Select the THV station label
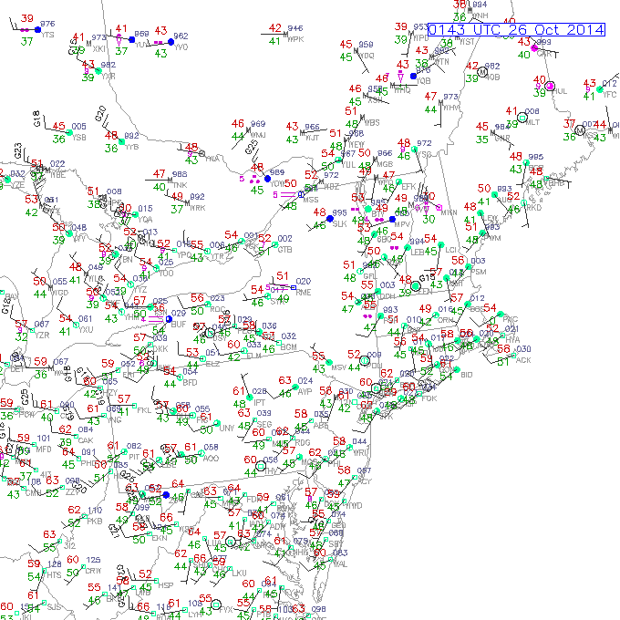620x620 pixels. [271, 471]
